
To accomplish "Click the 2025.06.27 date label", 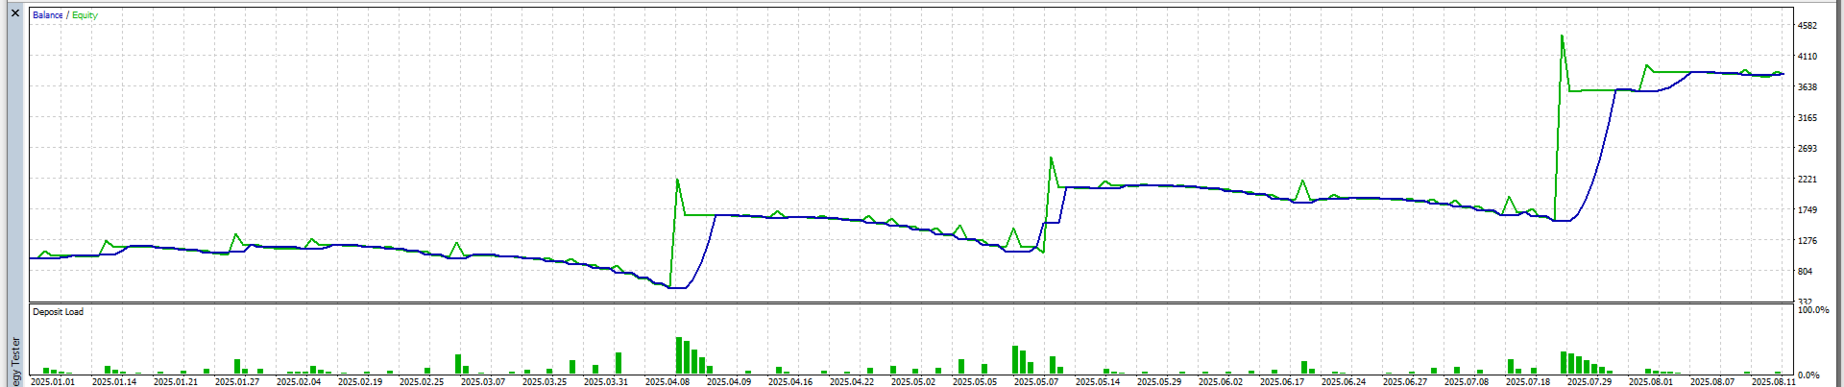I will (1405, 382).
